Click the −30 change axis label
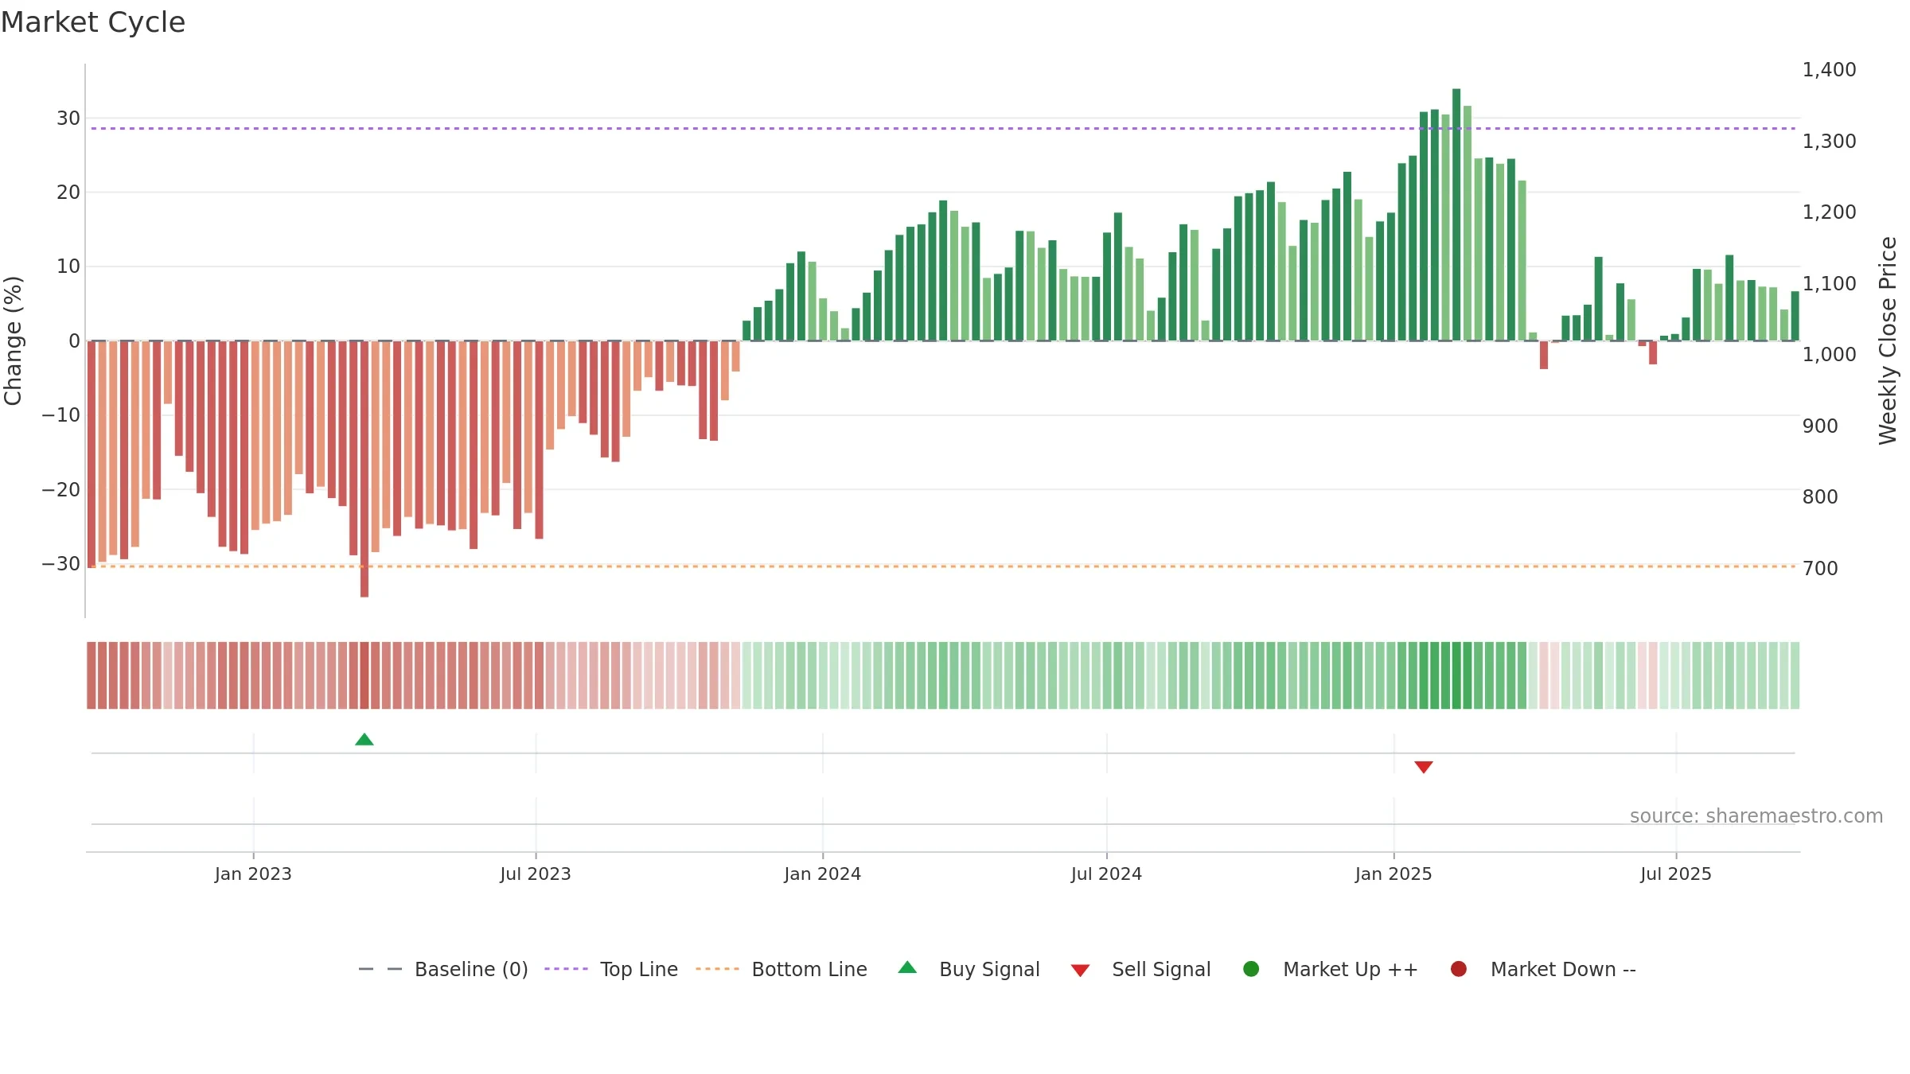Screen dimensions: 1910x1074 click(61, 564)
